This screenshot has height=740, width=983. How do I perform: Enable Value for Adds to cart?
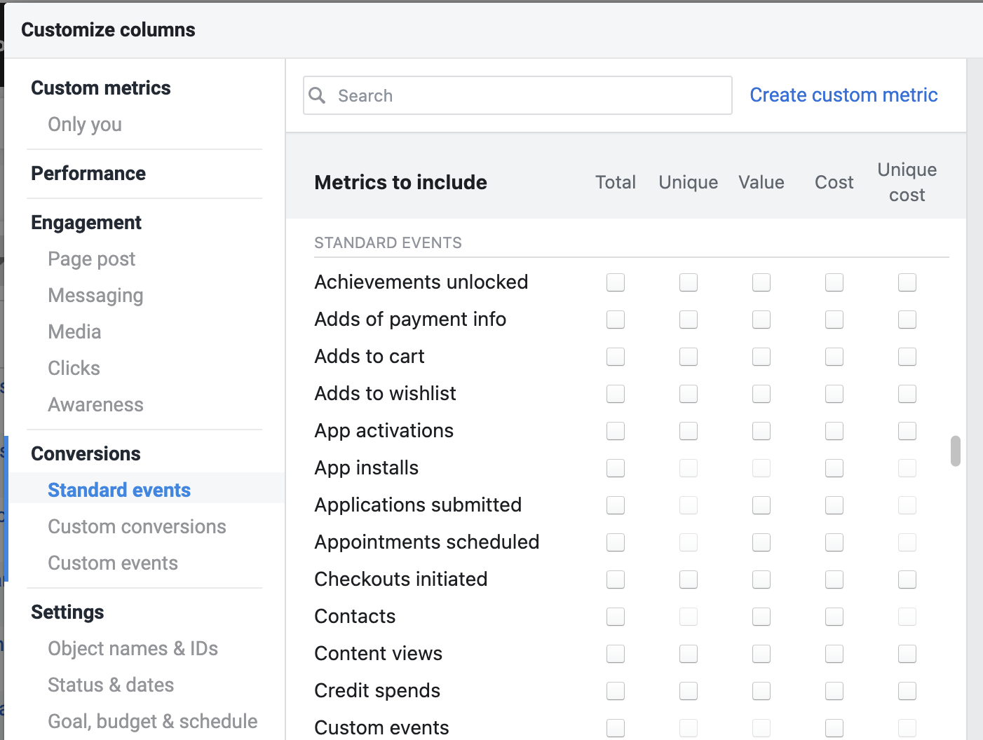pyautogui.click(x=761, y=357)
